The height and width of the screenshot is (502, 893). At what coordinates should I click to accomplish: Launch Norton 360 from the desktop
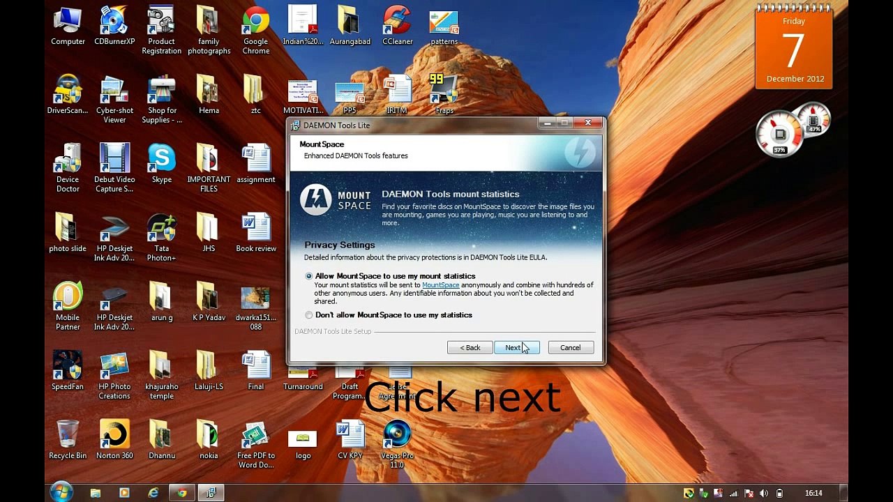pos(114,440)
